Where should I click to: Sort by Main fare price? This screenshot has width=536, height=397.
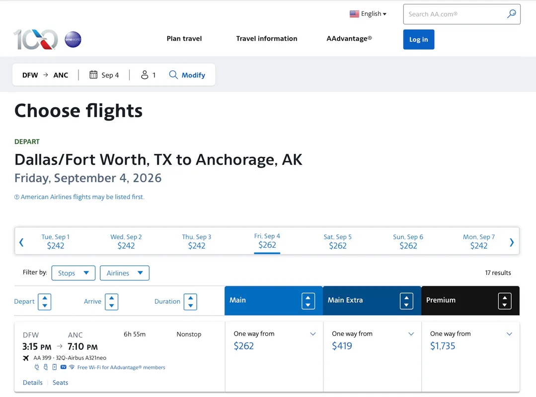tap(308, 301)
